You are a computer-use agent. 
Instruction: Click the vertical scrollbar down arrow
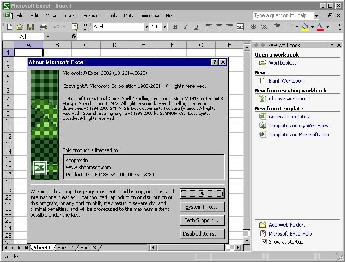247,241
